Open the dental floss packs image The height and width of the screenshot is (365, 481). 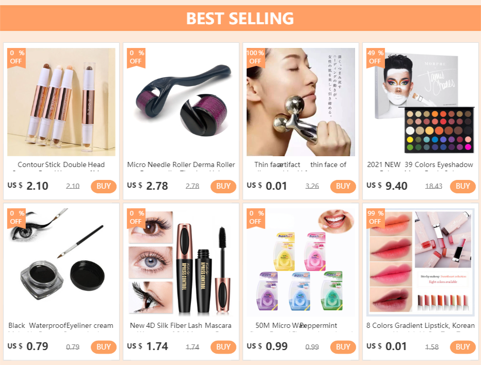point(300,262)
